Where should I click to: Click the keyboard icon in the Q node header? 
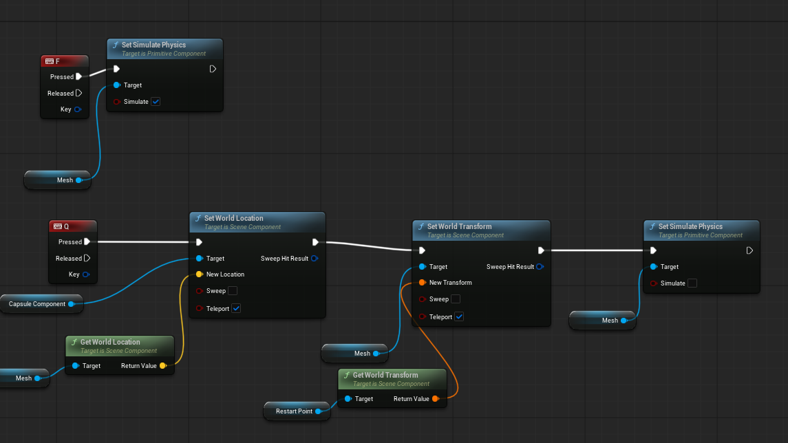(58, 226)
